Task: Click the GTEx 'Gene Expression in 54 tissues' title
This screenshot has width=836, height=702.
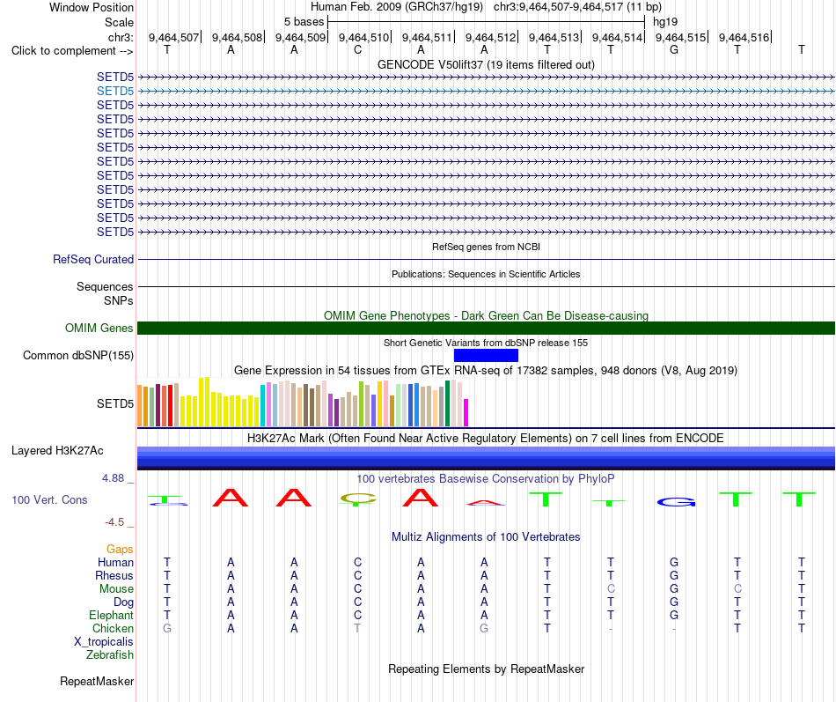Action: tap(486, 371)
